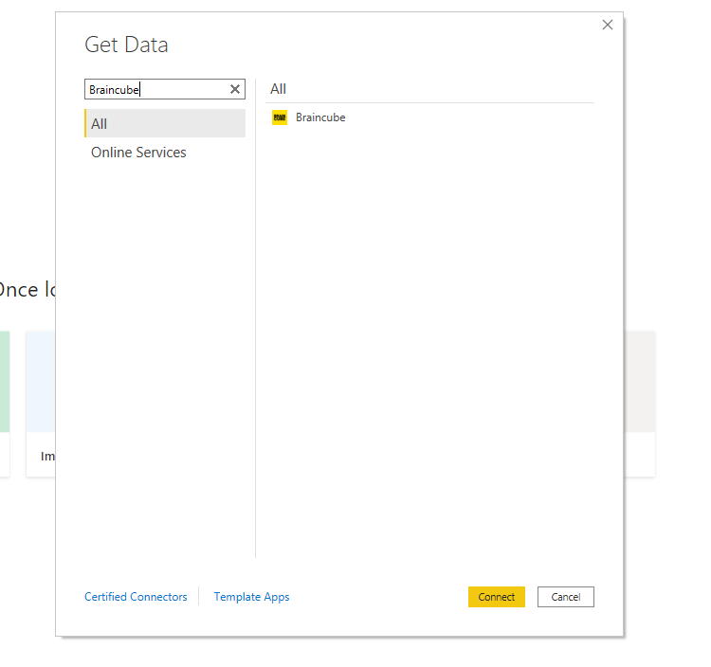Click the Connect button
The width and height of the screenshot is (711, 667).
pos(497,597)
